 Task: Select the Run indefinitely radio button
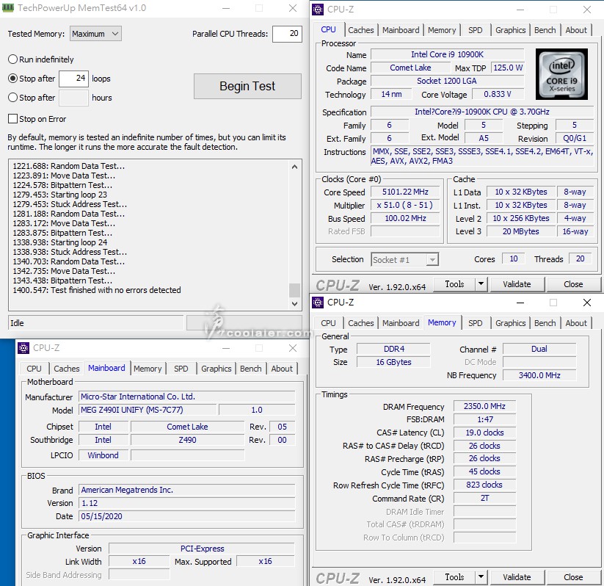(12, 59)
